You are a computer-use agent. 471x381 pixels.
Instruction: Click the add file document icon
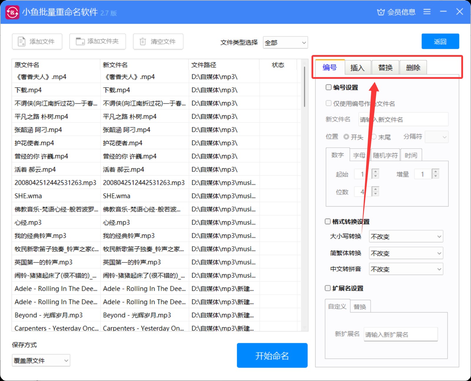22,41
